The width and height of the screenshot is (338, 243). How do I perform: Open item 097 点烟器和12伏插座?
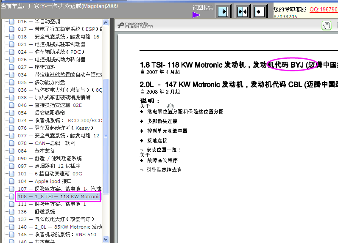pyautogui.click(x=49, y=166)
